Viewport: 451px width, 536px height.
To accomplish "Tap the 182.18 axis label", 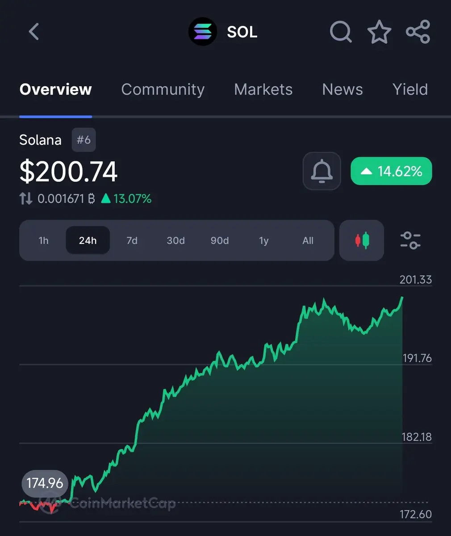I will point(417,437).
